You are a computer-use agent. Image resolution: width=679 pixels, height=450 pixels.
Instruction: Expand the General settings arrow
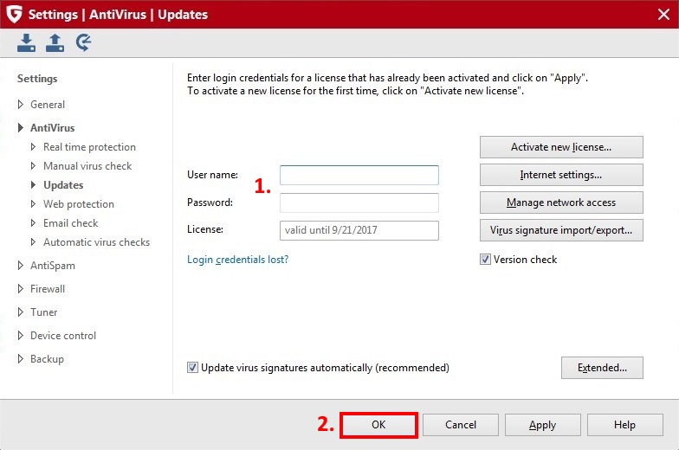coord(21,104)
